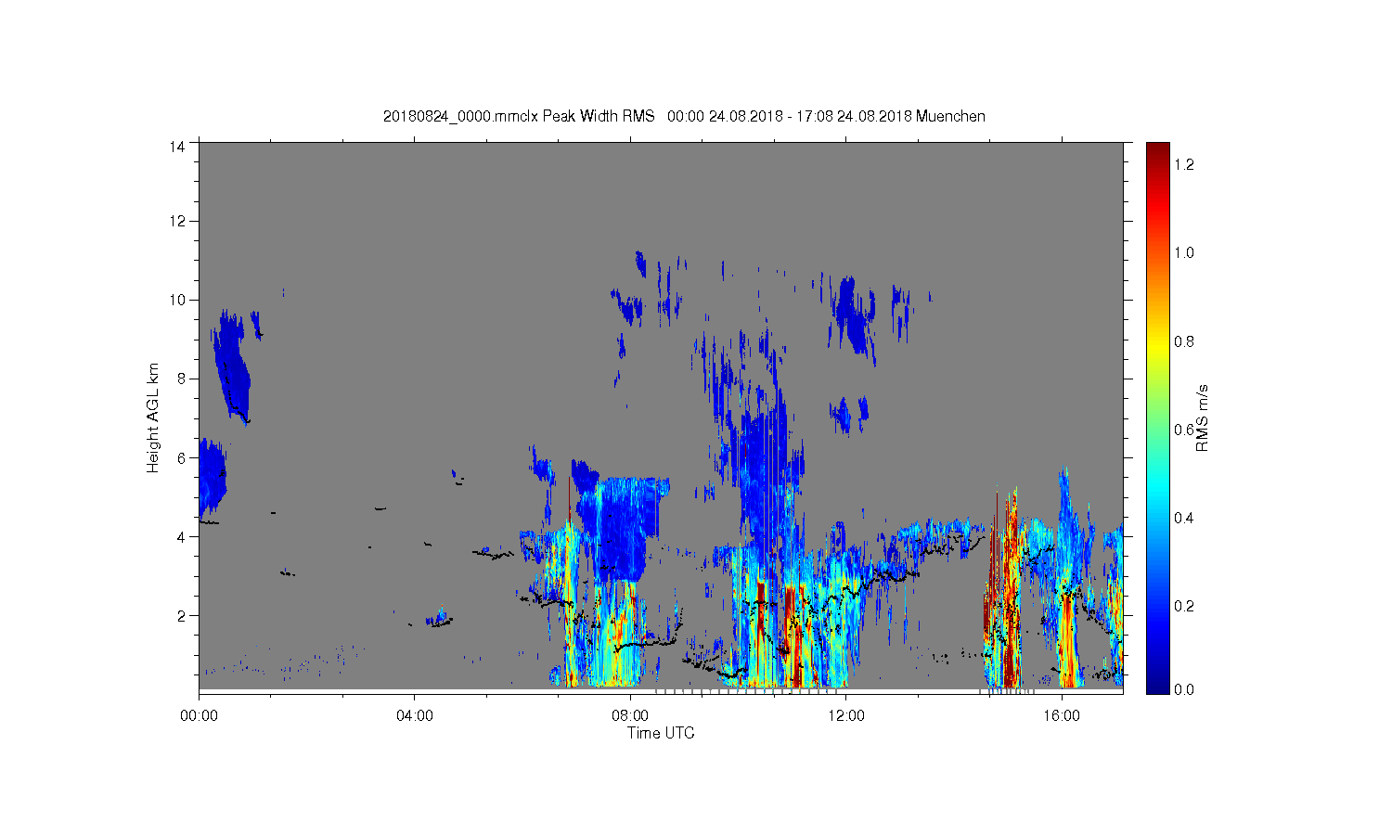The height and width of the screenshot is (835, 1392).
Task: Click the 8 height axis tick label
Action: pyautogui.click(x=181, y=379)
